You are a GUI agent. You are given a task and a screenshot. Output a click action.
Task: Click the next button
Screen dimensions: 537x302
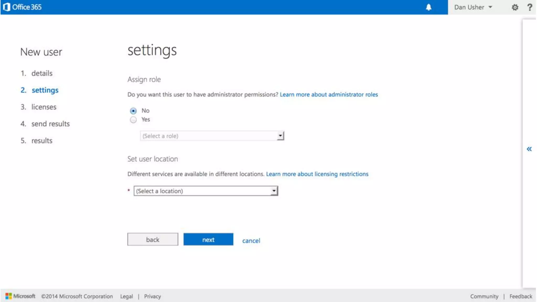[x=208, y=240]
